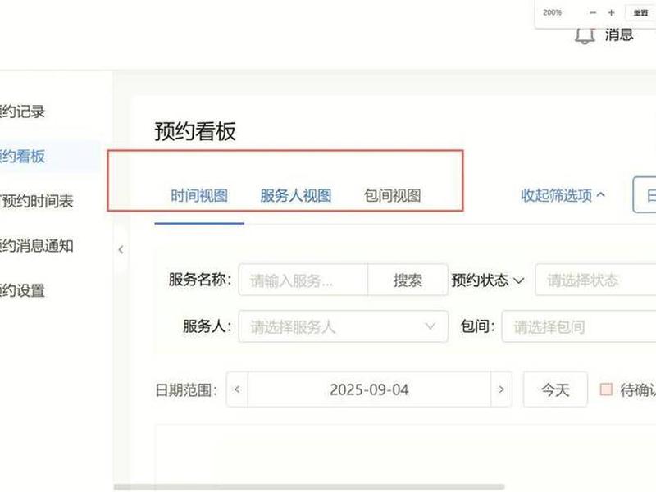Click the 搜索 button
Viewport: 656px width, 492px height.
(408, 280)
